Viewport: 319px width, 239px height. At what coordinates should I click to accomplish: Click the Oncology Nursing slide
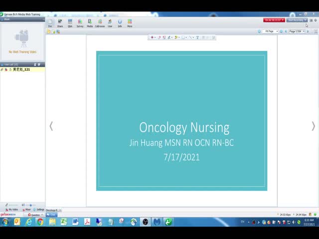point(181,120)
